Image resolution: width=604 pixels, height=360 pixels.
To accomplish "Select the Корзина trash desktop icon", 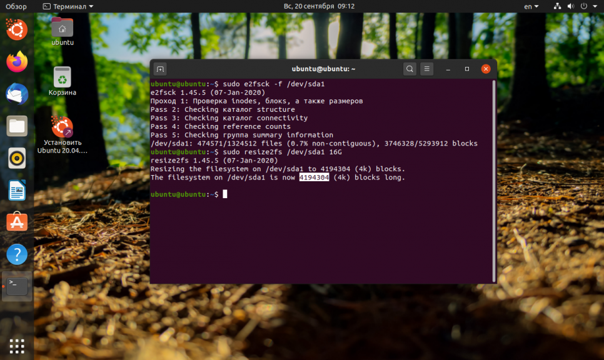I will (x=62, y=81).
